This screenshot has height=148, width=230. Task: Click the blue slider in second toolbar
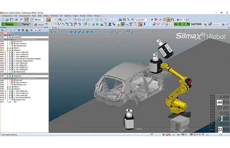145,24
